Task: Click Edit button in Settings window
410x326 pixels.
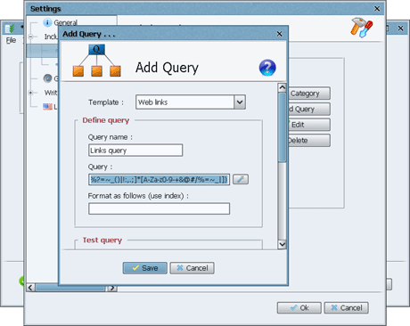Action: (x=309, y=125)
